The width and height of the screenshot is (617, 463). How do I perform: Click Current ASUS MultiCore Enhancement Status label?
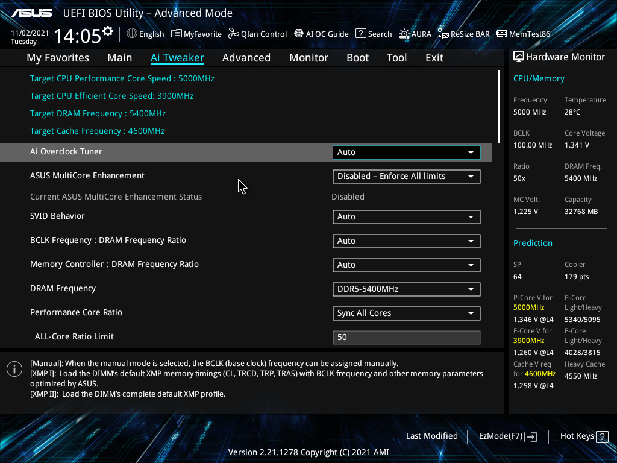coord(116,197)
